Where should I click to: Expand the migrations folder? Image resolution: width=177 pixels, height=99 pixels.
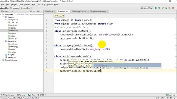(x=6, y=20)
